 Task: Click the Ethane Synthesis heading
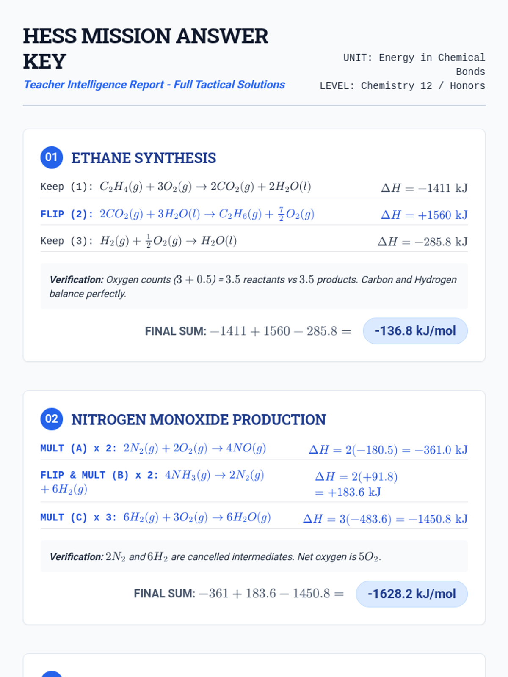pos(144,158)
